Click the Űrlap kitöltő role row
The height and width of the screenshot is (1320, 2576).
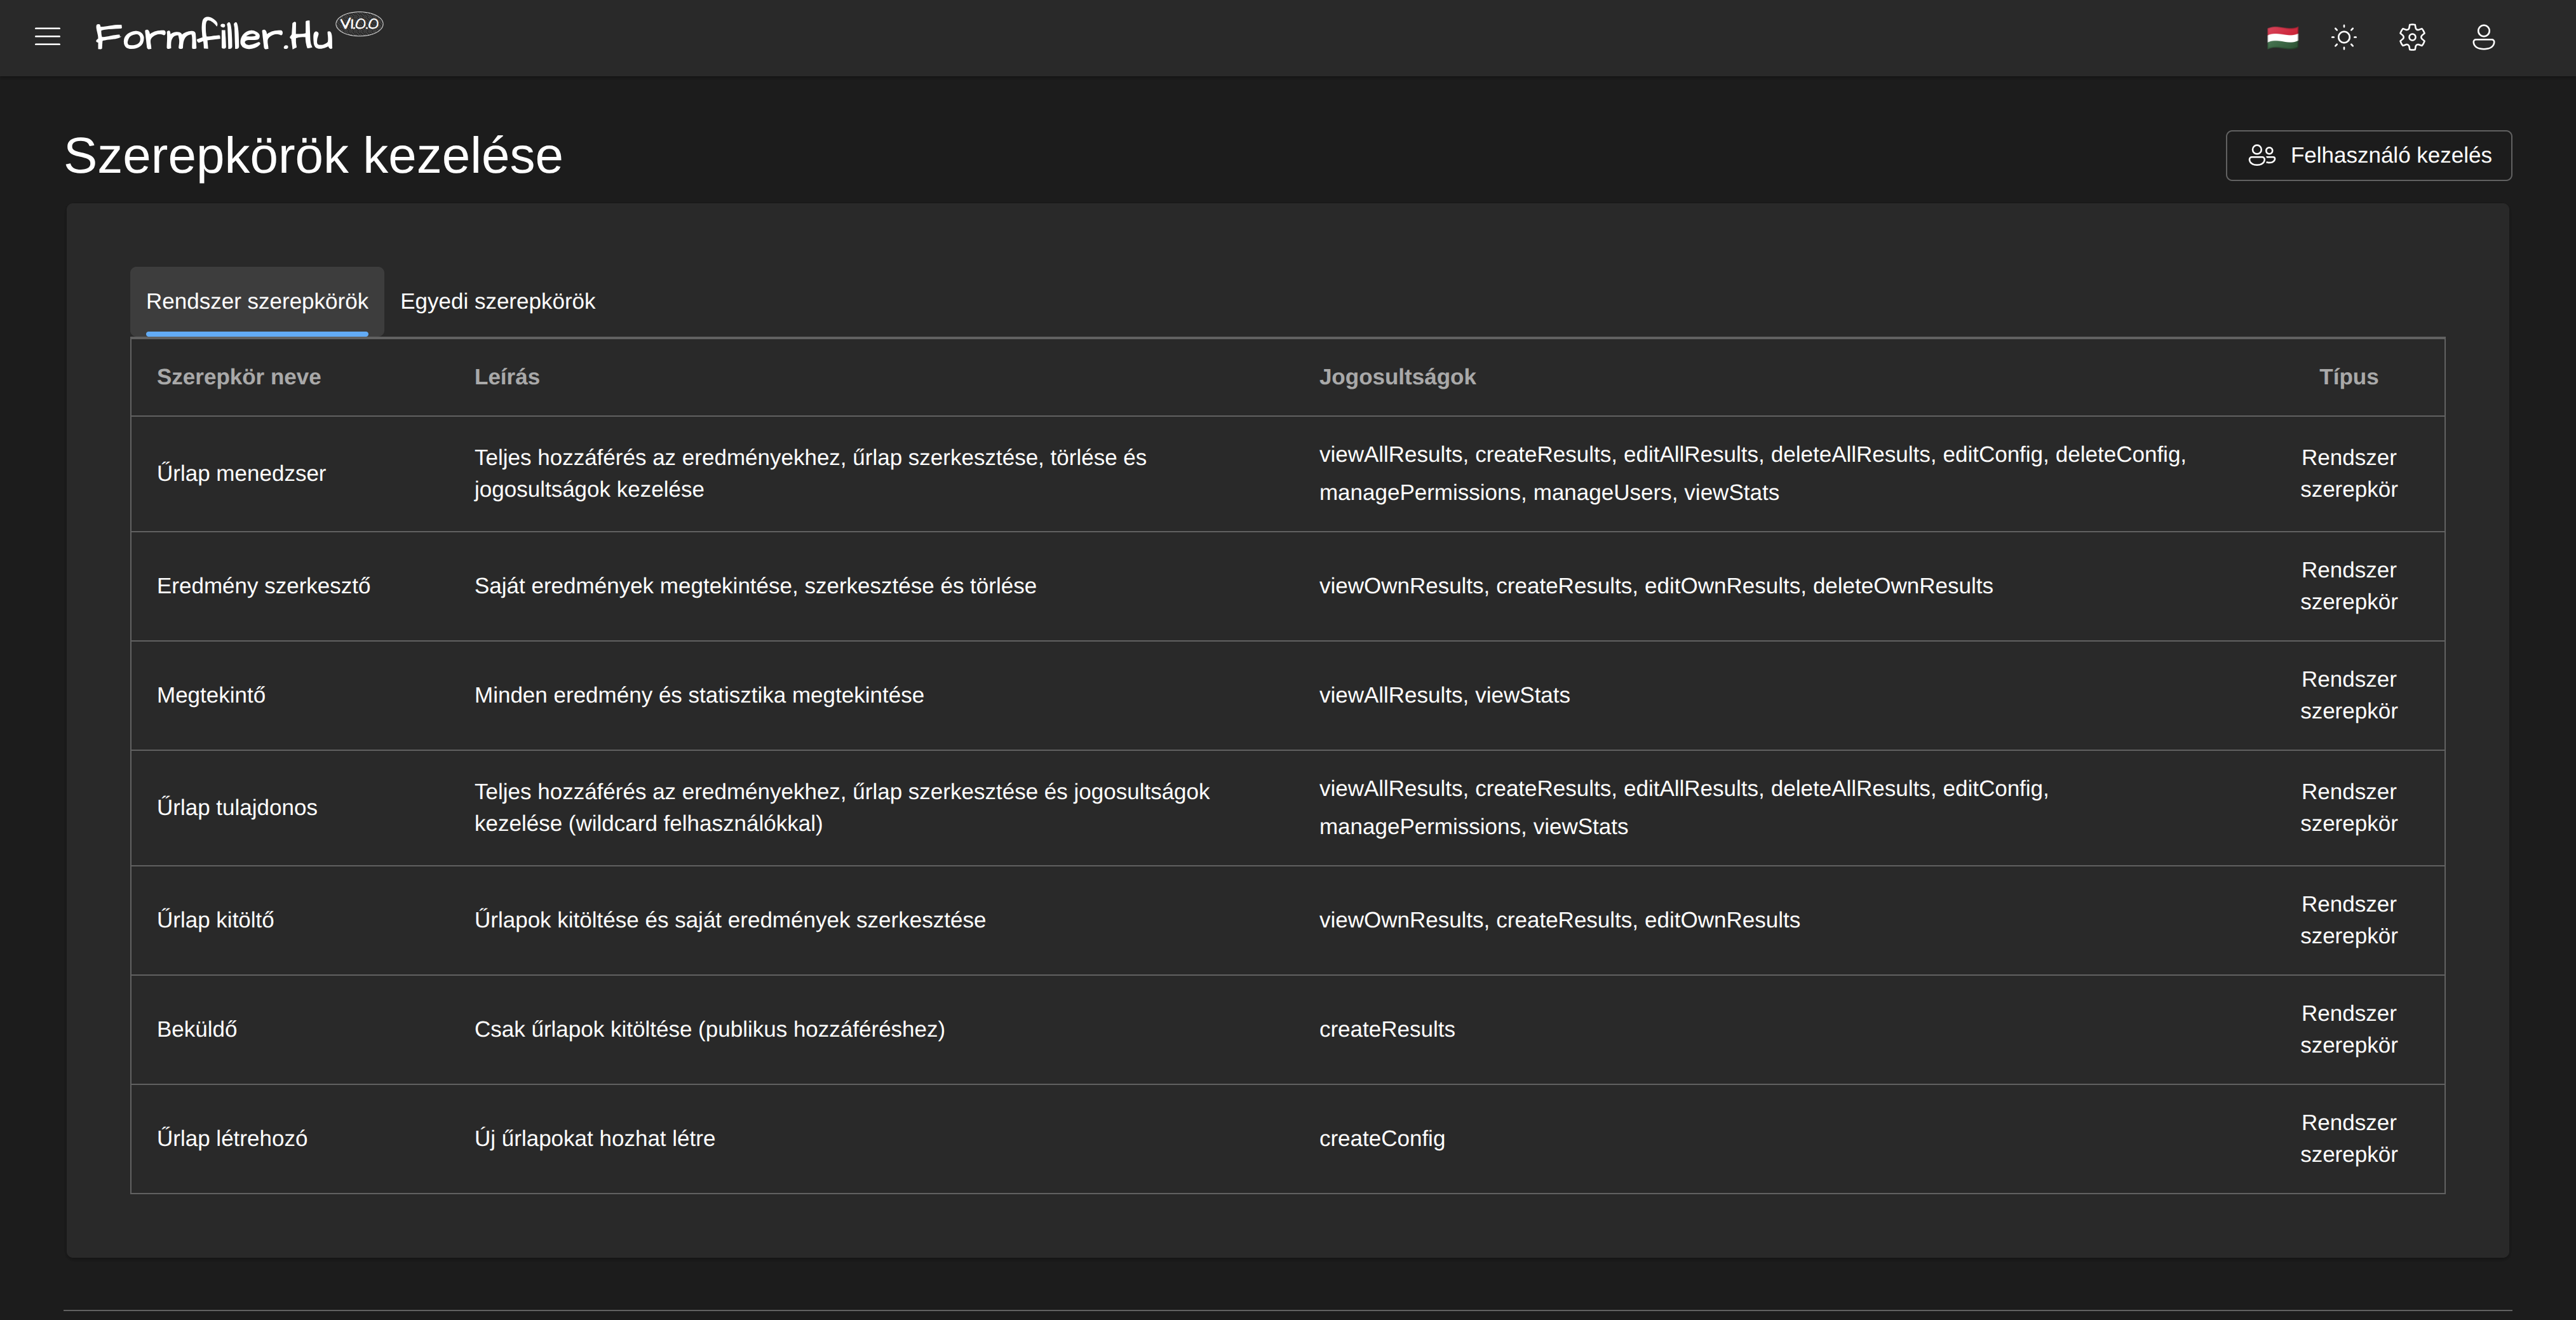tap(215, 920)
